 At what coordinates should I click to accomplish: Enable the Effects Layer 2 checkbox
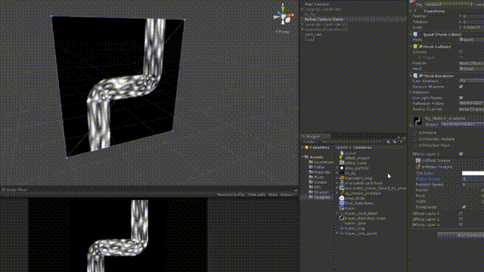461,213
